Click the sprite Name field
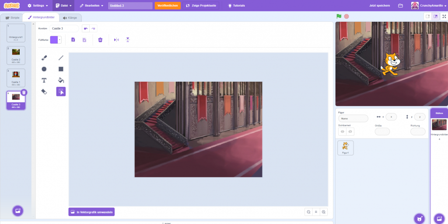Image resolution: width=448 pixels, height=224 pixels. click(x=353, y=118)
